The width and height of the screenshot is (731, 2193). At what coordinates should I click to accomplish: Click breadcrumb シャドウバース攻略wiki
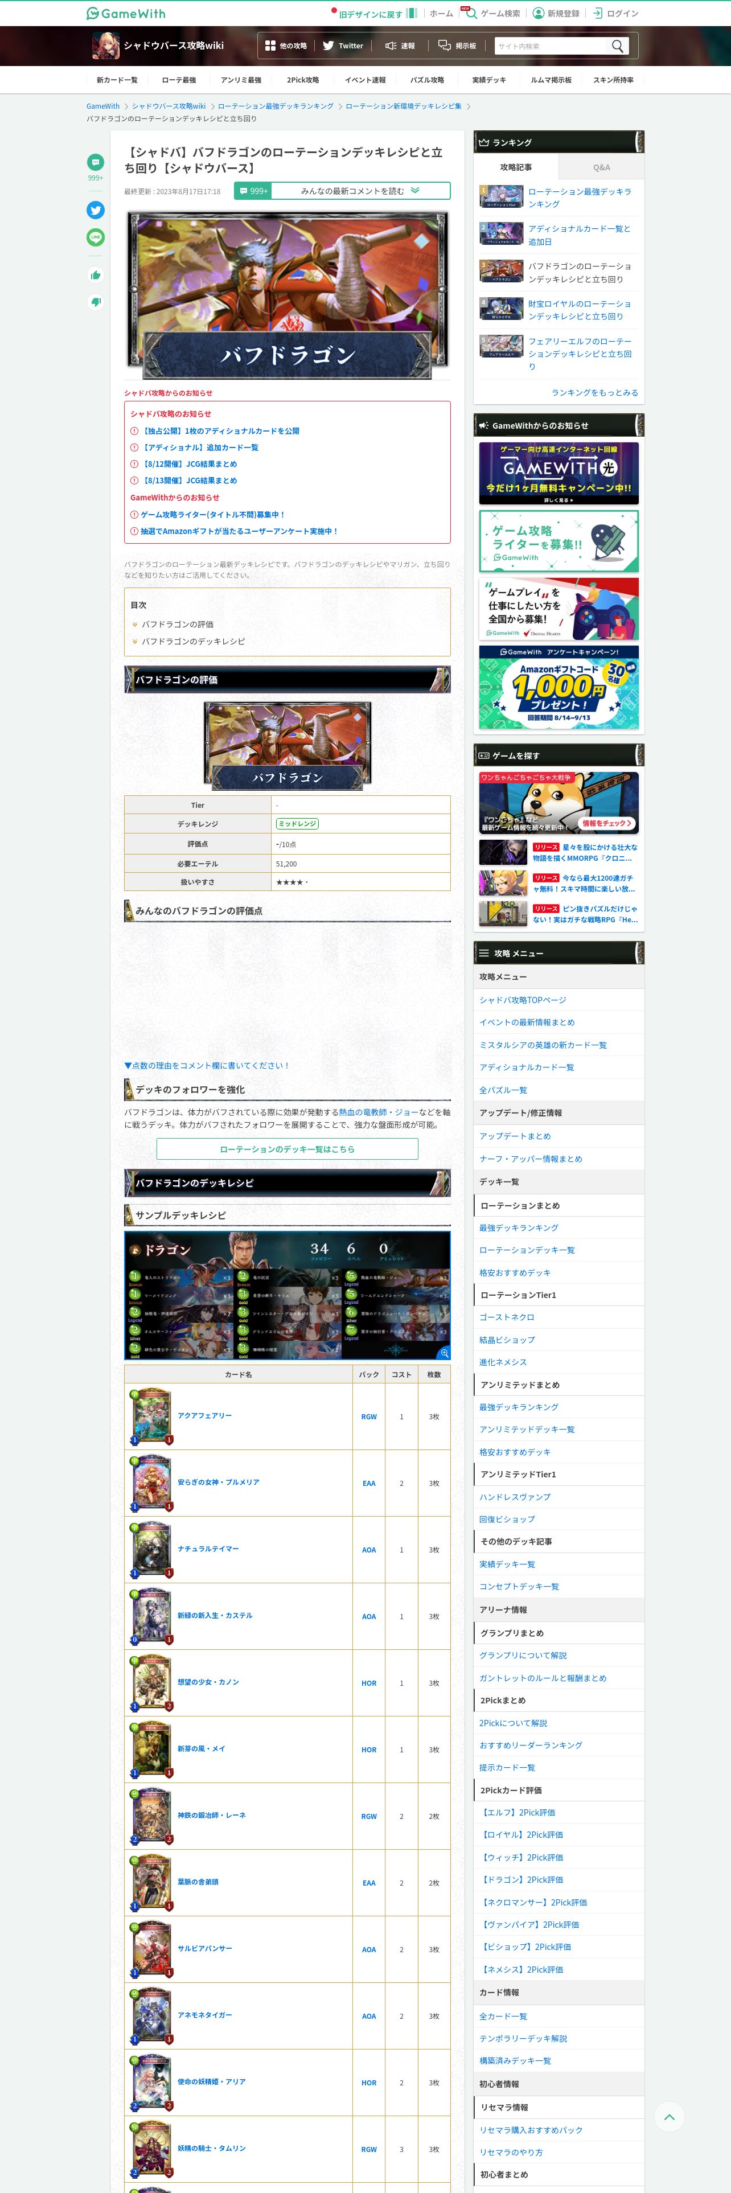click(169, 106)
